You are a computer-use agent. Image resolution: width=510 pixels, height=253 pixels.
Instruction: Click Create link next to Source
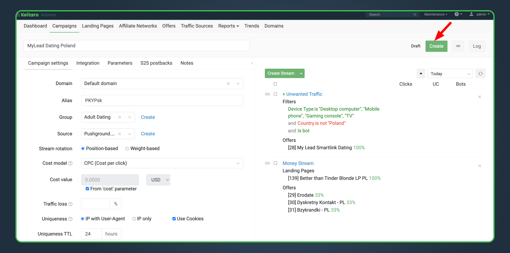pyautogui.click(x=148, y=134)
